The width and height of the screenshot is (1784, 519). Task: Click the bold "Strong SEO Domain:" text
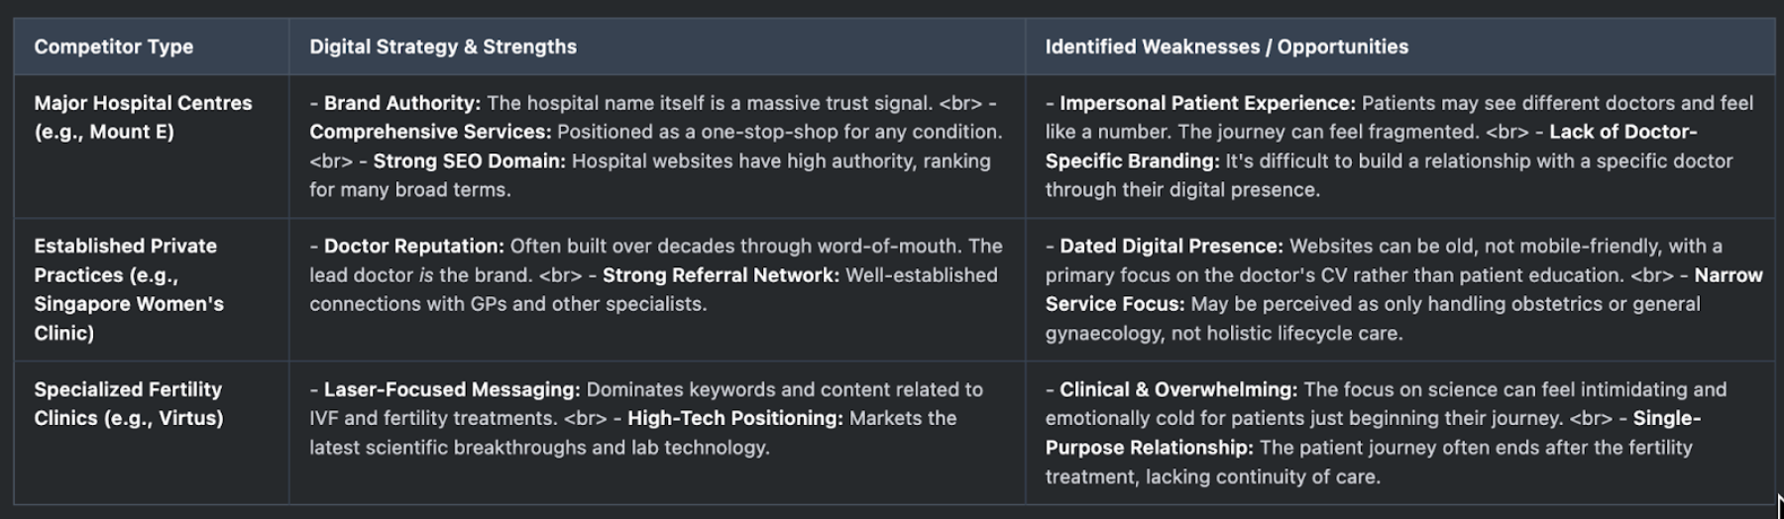pos(469,160)
